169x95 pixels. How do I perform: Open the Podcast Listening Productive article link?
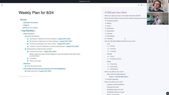point(44,69)
